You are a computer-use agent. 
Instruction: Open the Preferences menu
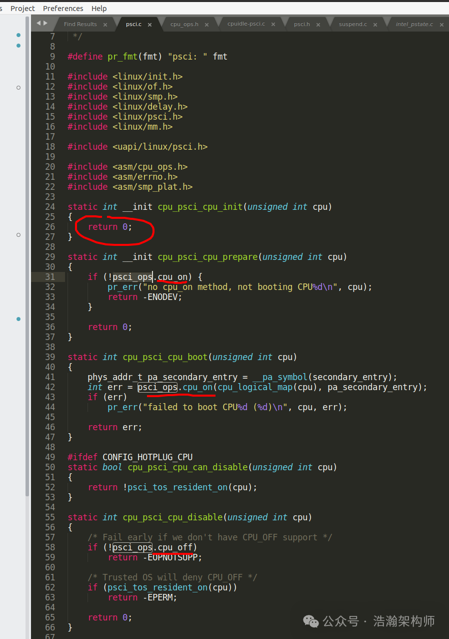click(x=63, y=9)
